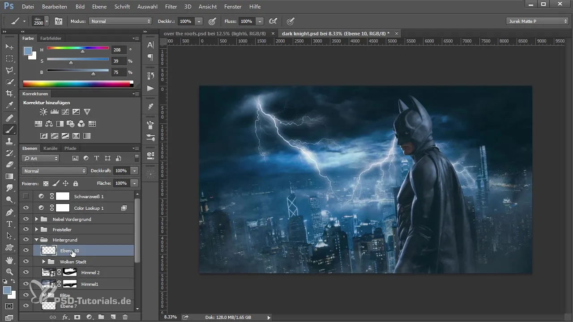Hide the Freisteller group
This screenshot has width=573, height=322.
26,229
